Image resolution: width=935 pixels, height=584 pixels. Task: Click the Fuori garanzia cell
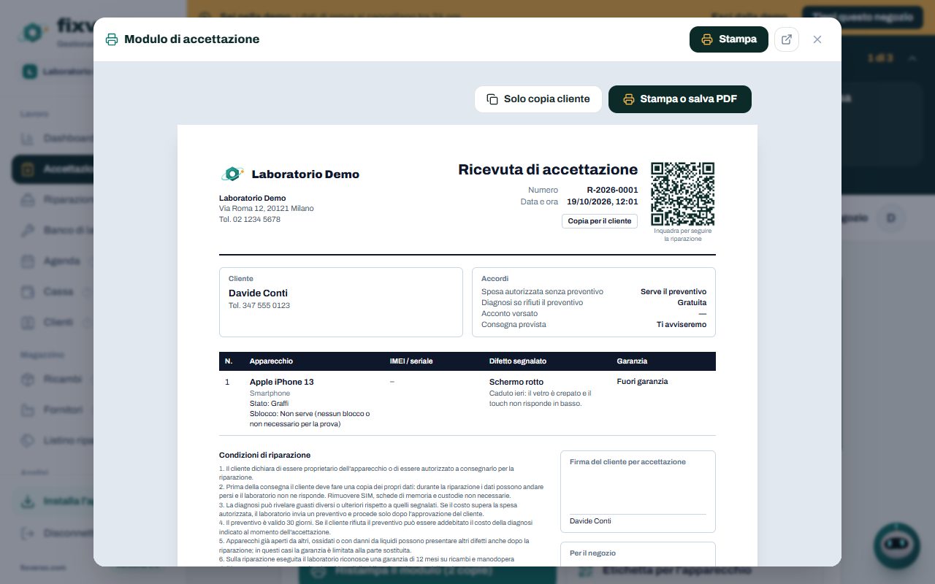click(x=642, y=381)
